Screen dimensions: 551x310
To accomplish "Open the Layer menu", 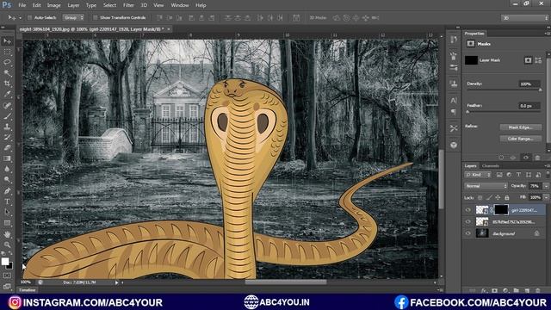I will point(73,5).
